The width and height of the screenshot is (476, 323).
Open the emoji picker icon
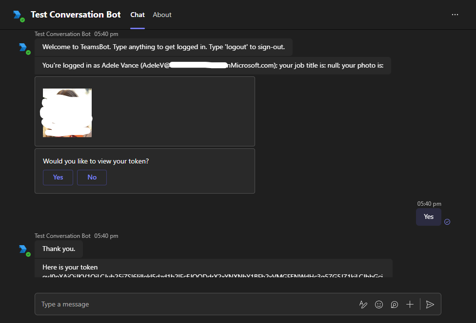coord(379,304)
